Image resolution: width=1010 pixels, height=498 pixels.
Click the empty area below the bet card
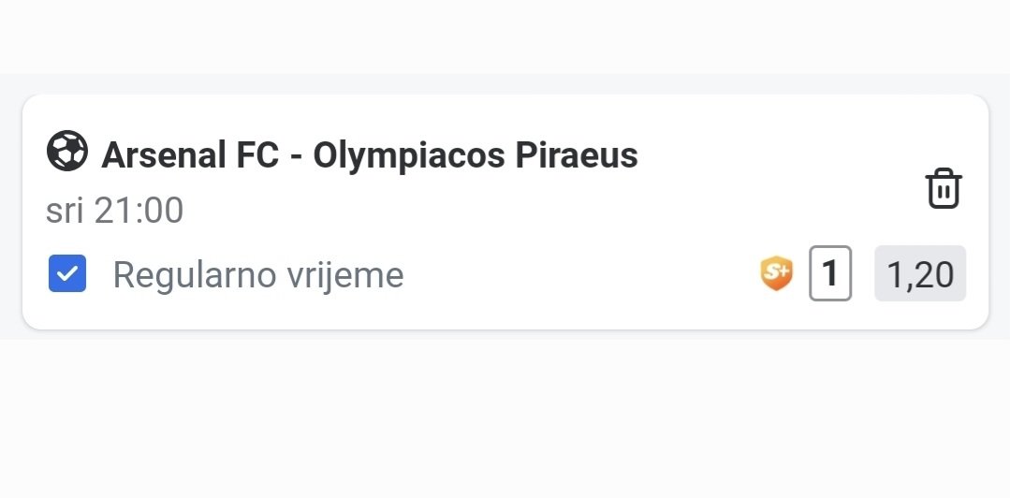pyautogui.click(x=505, y=418)
